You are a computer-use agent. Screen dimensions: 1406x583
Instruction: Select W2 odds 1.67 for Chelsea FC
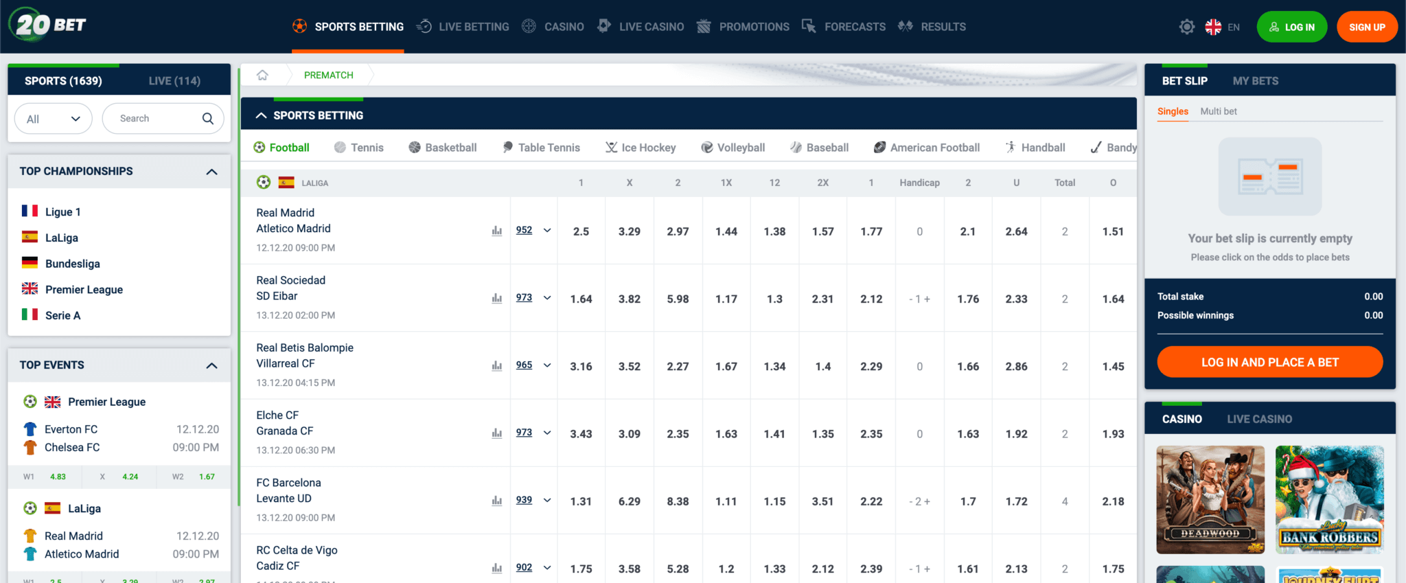(x=207, y=477)
